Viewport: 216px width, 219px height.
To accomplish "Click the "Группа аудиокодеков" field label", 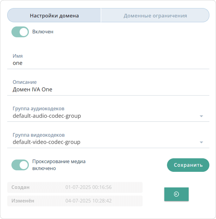I will [39, 109].
